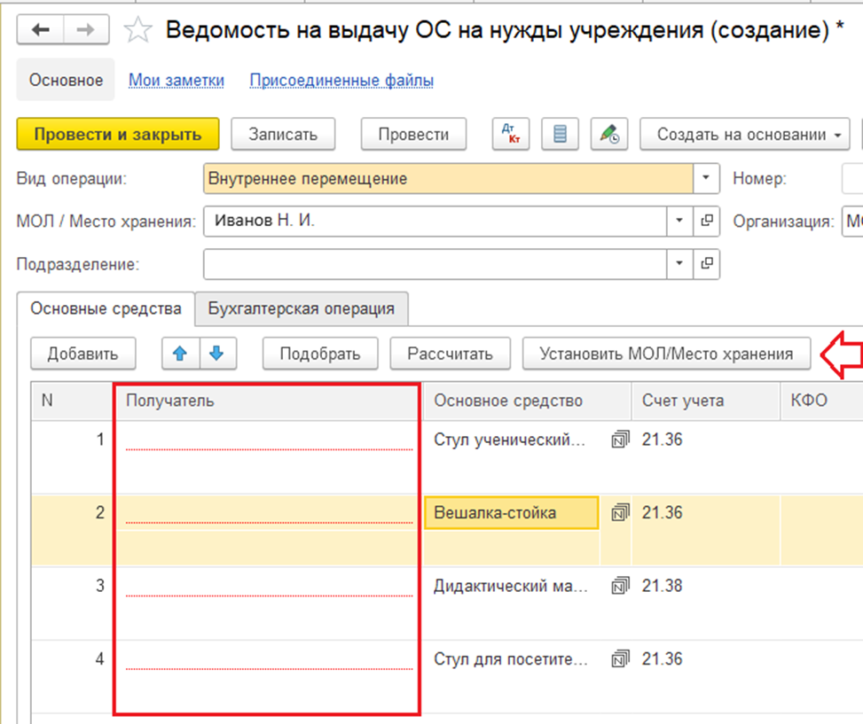Screen dimensions: 863x724
Task: Click account 21.36 in row 2
Action: (663, 513)
